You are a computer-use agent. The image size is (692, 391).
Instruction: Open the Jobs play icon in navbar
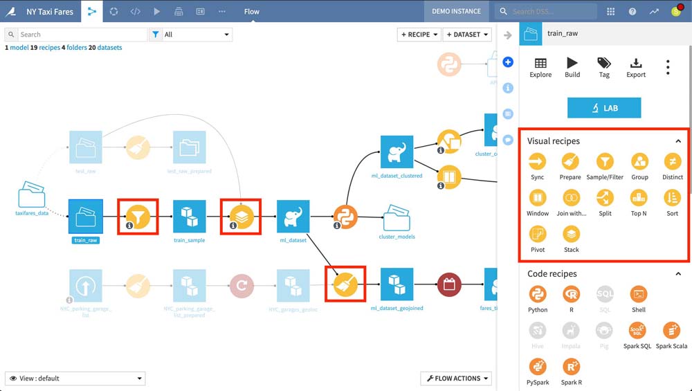point(156,12)
